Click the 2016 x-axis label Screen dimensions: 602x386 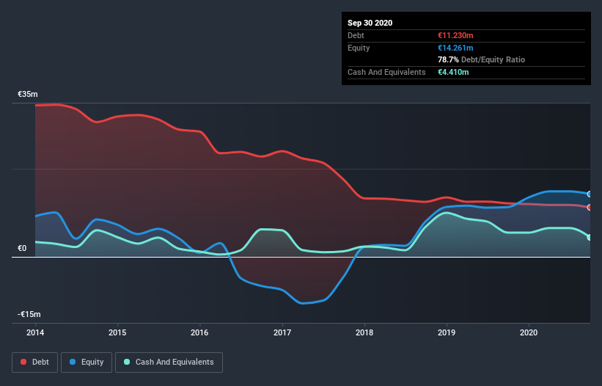(x=199, y=332)
